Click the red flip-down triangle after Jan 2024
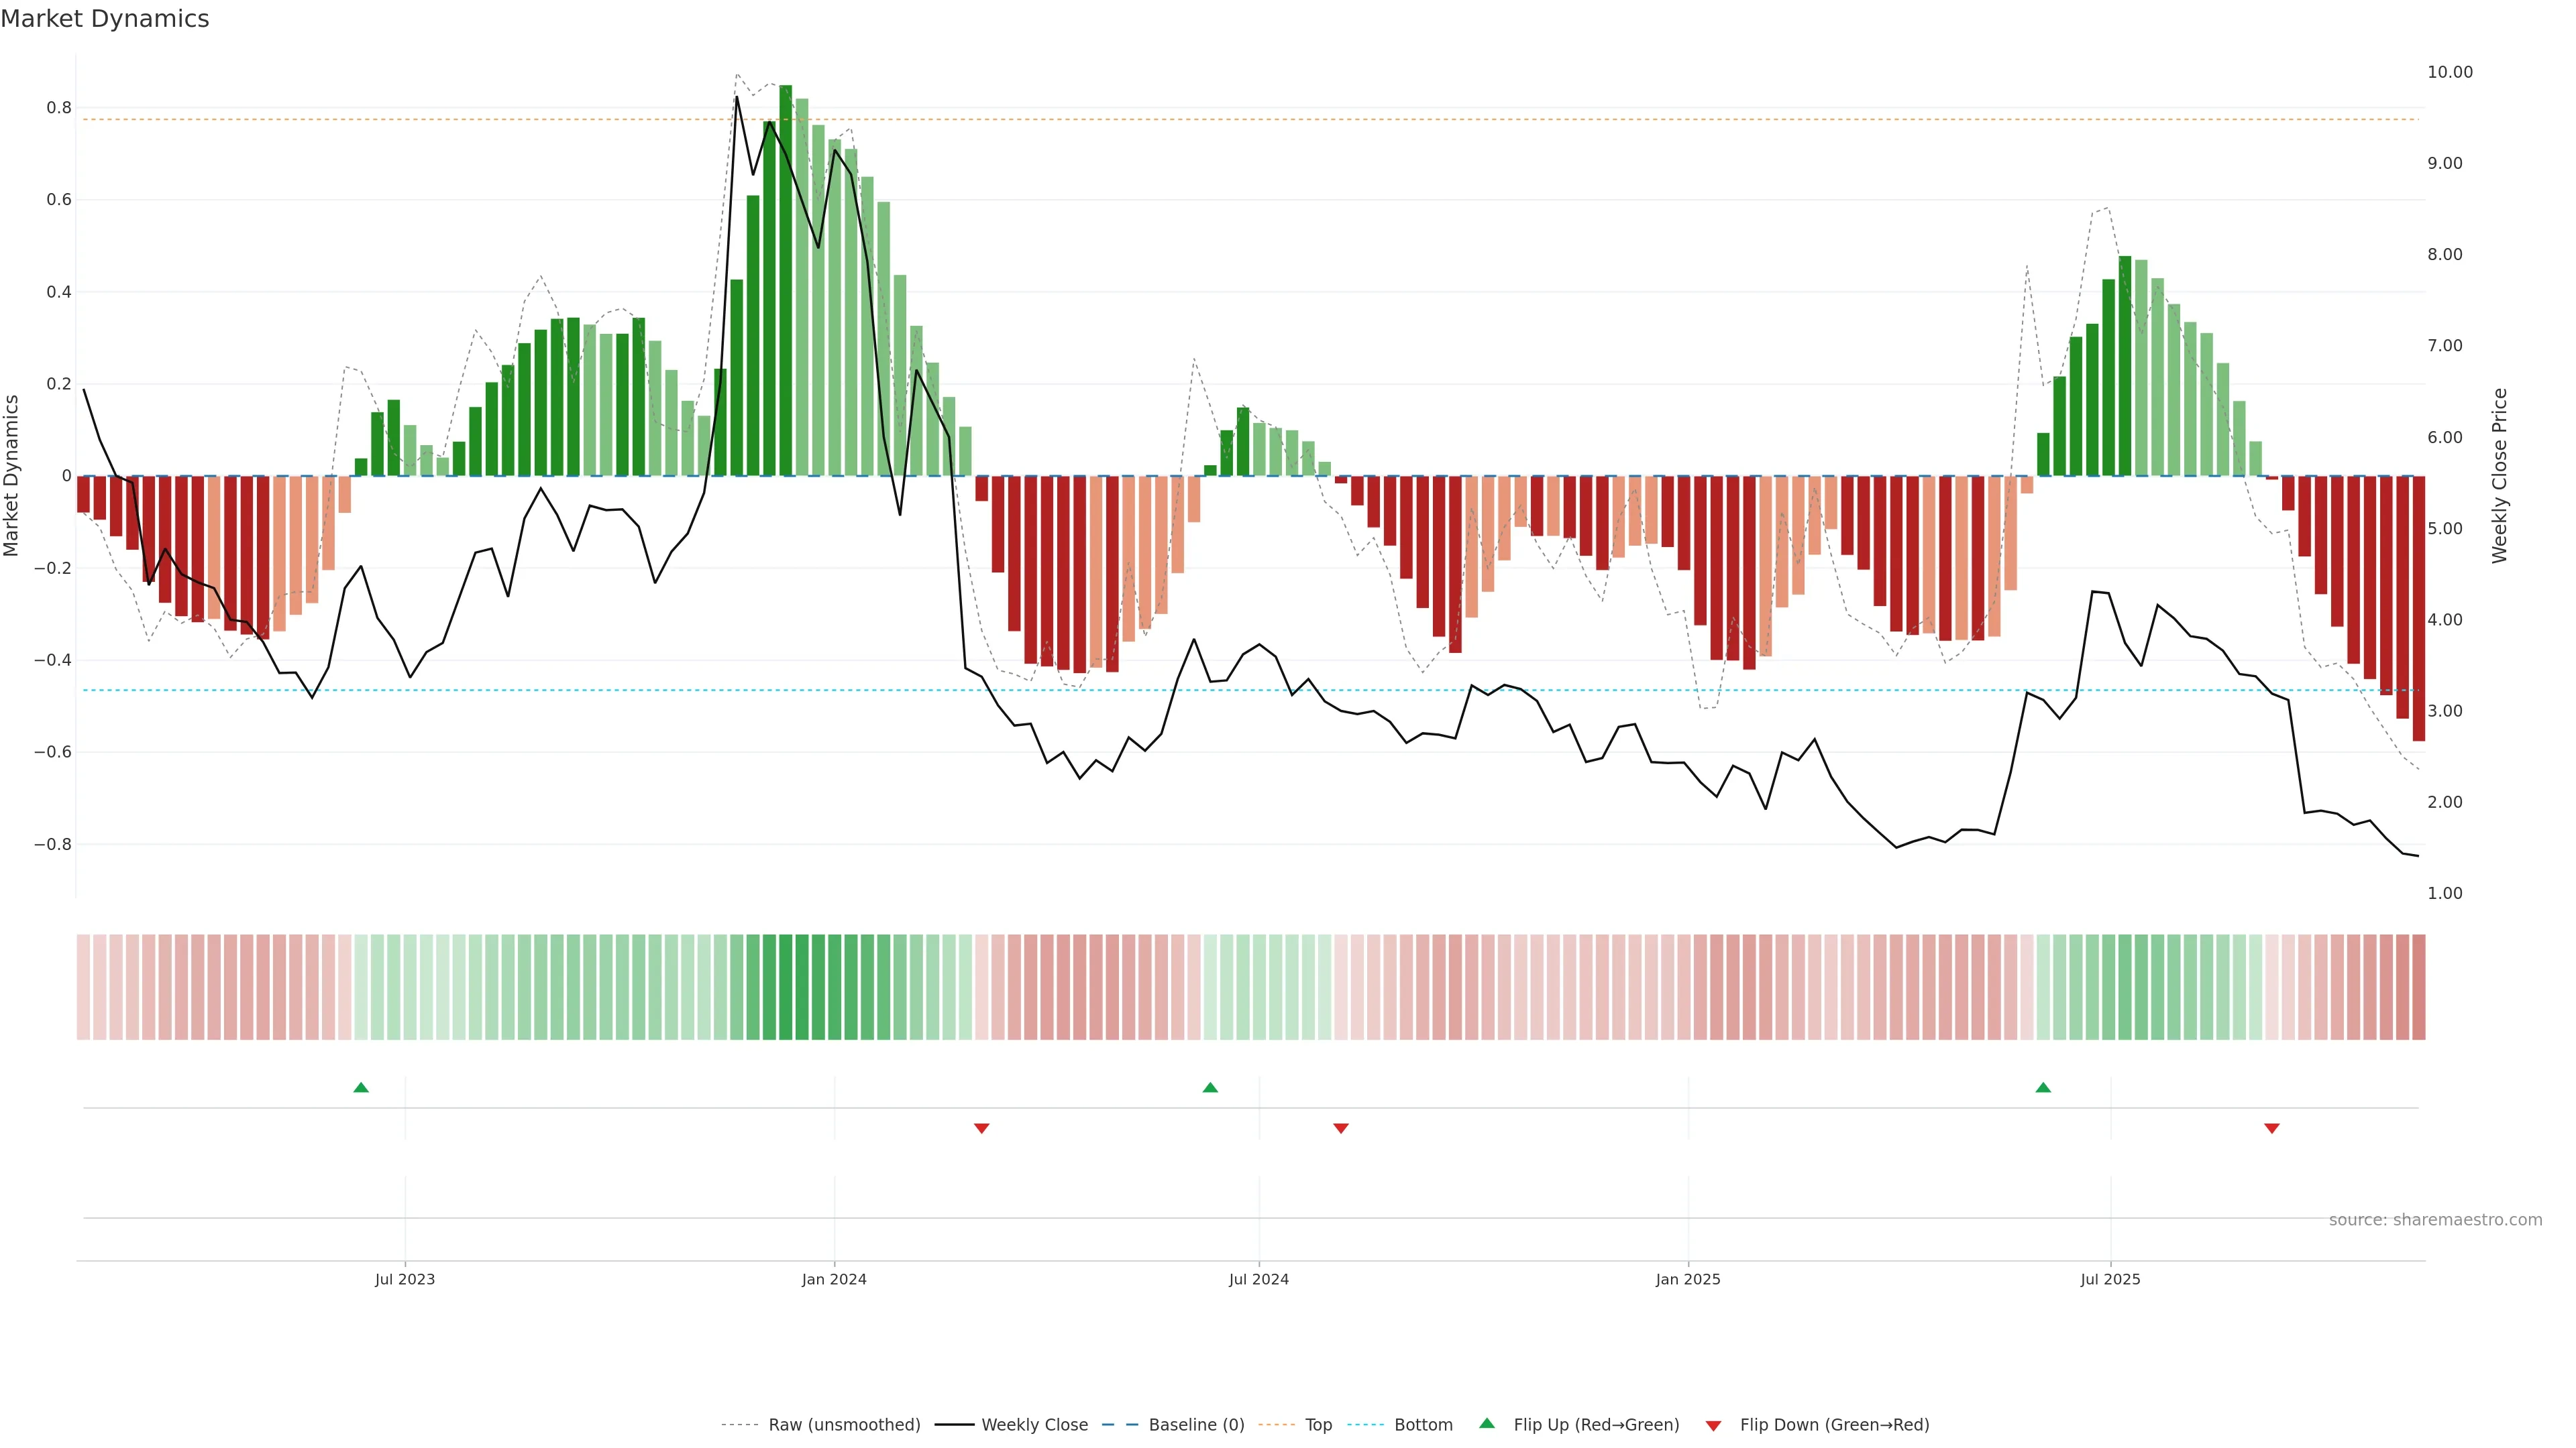 point(982,1128)
